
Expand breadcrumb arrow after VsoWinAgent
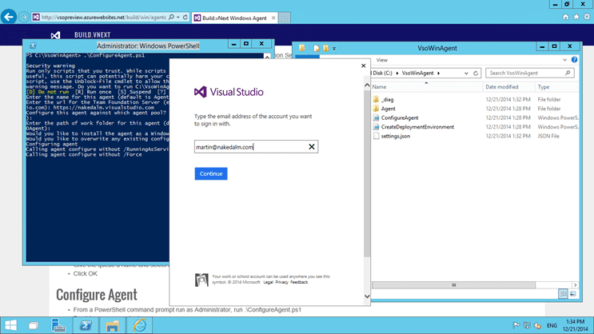point(439,73)
